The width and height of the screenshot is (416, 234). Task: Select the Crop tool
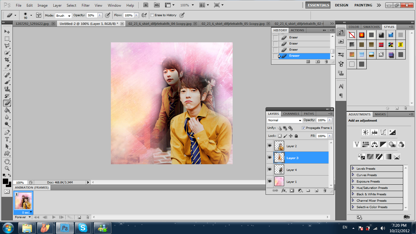(7, 60)
